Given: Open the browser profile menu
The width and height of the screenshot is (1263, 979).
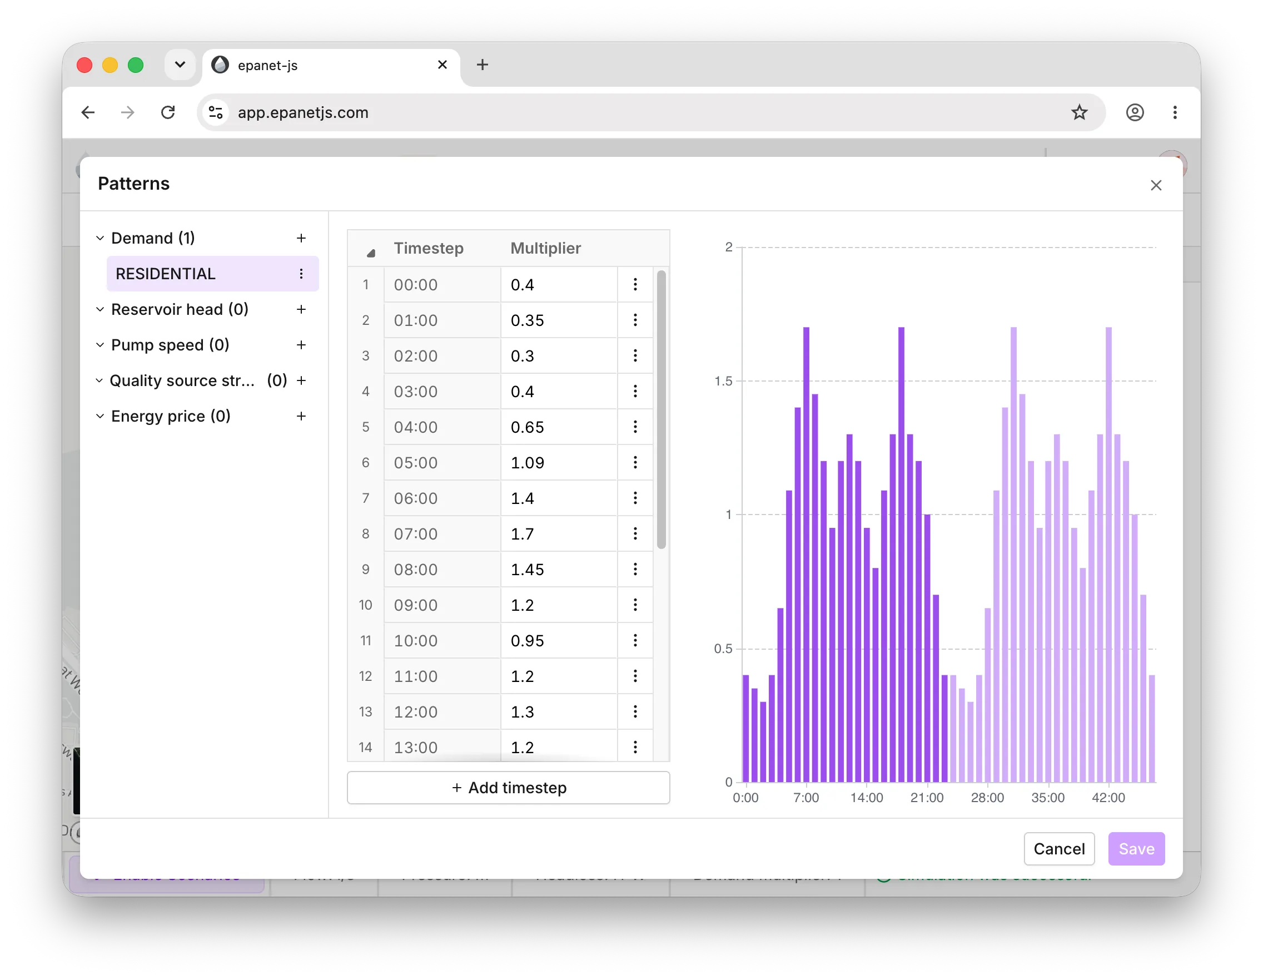Looking at the screenshot, I should coord(1135,112).
